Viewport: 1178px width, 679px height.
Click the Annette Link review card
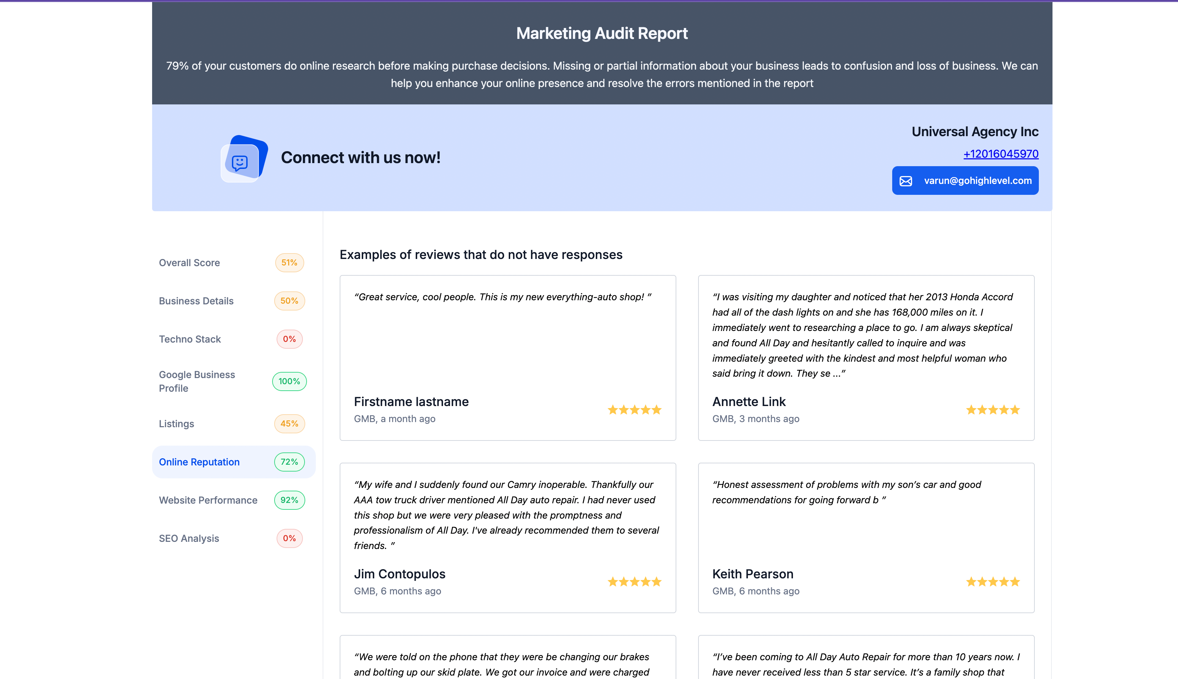click(x=865, y=357)
